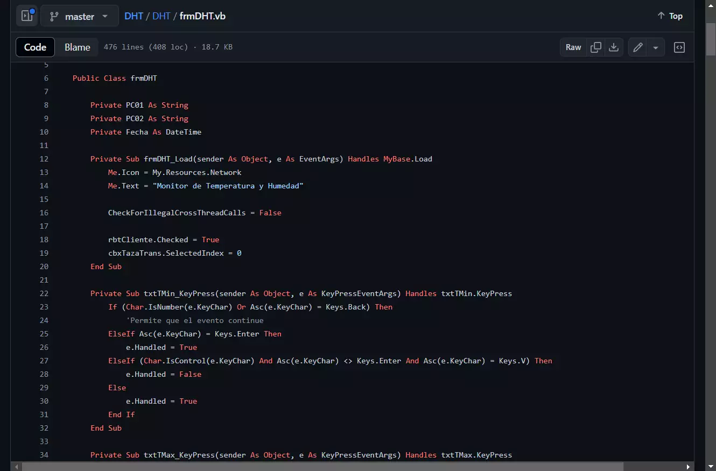Open the Raw file view
The height and width of the screenshot is (471, 716).
pyautogui.click(x=573, y=47)
